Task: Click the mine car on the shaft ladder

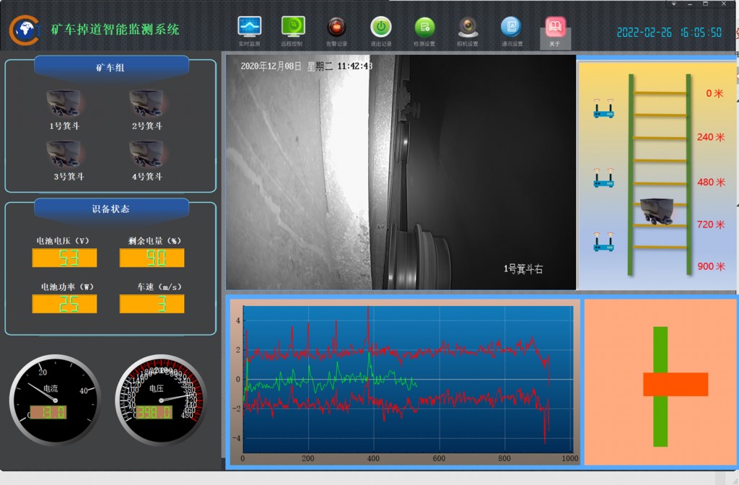Action: coord(657,211)
